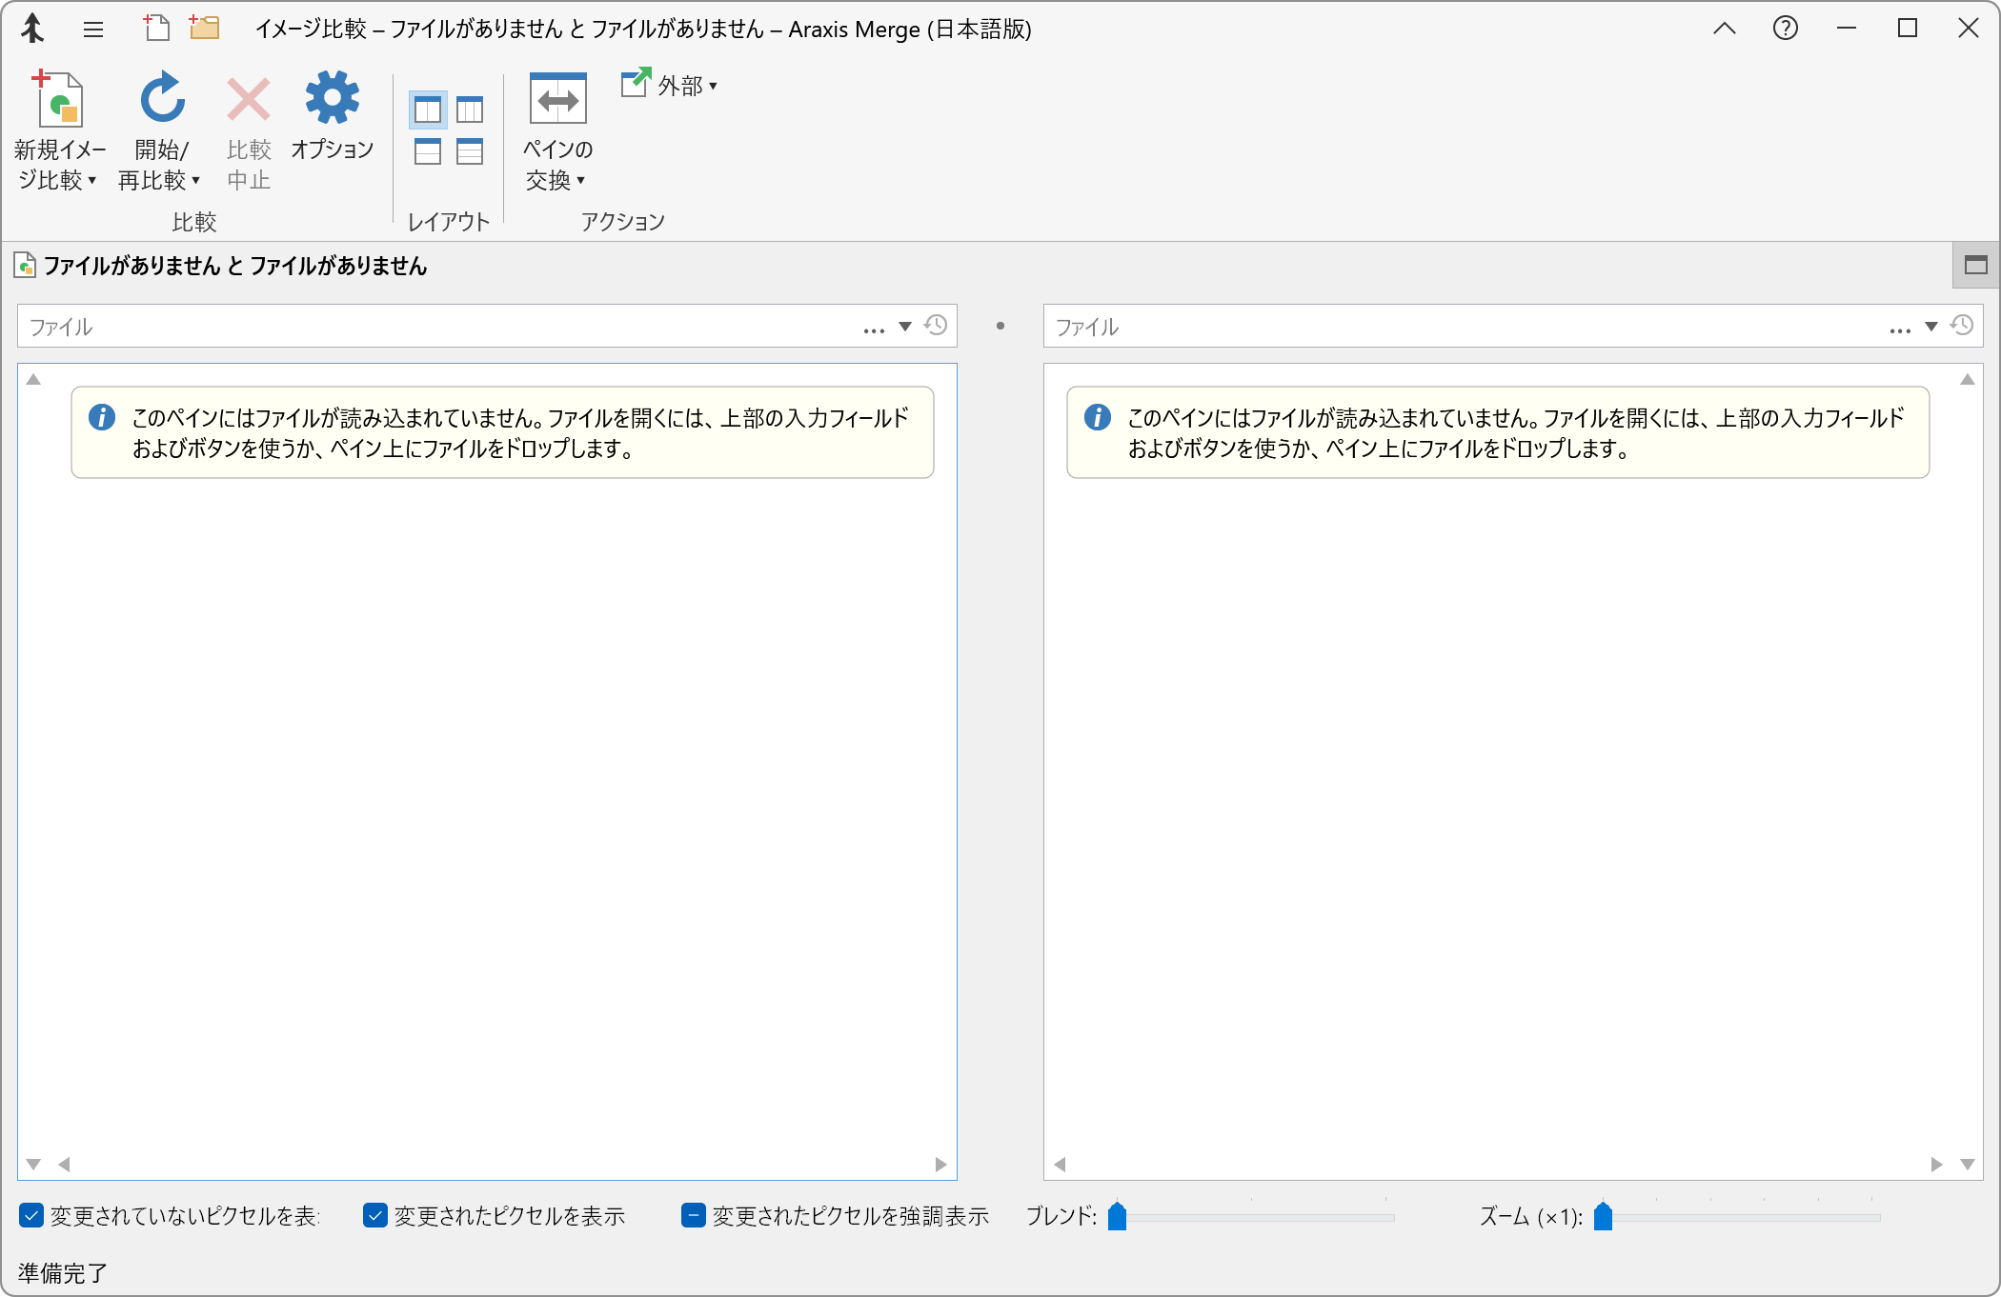Open the left pane file dropdown arrow
This screenshot has height=1297, width=2001.
[x=905, y=327]
